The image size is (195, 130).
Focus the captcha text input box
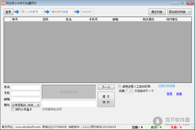pos(69,104)
